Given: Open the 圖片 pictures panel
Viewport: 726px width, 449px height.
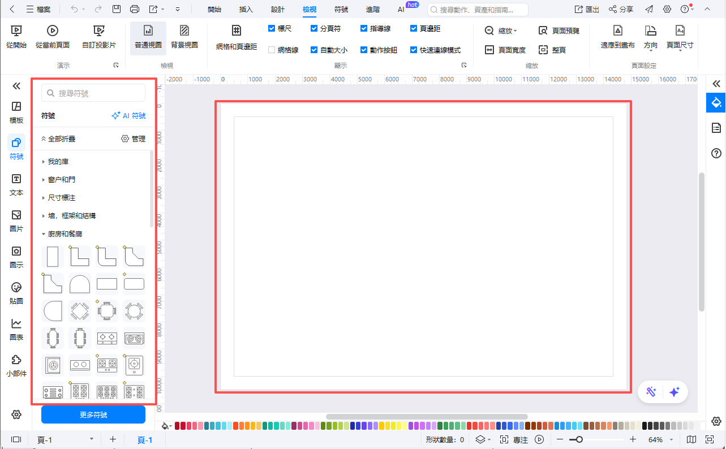Looking at the screenshot, I should pos(16,221).
